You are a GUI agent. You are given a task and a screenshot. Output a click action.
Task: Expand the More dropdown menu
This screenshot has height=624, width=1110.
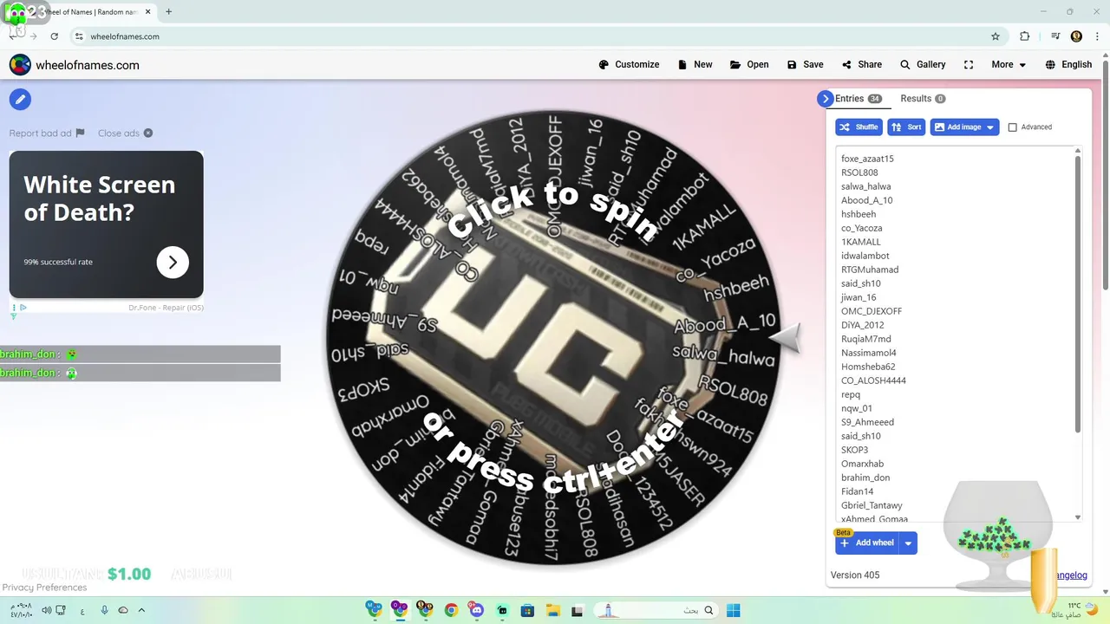[x=1009, y=64]
